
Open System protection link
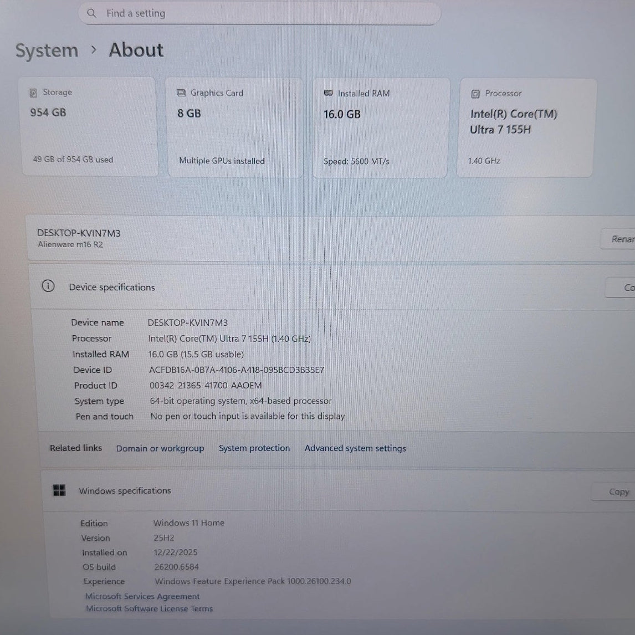(254, 448)
